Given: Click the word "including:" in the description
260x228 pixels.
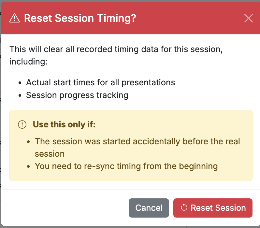Looking at the screenshot, I should [x=28, y=62].
